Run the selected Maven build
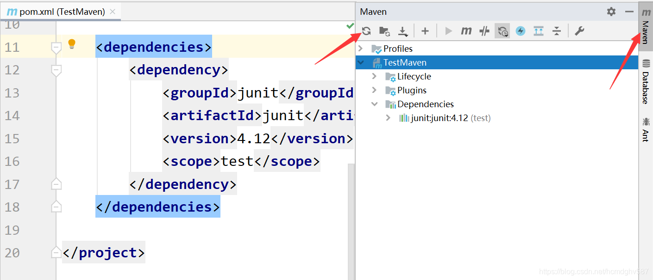653x280 pixels. (448, 31)
